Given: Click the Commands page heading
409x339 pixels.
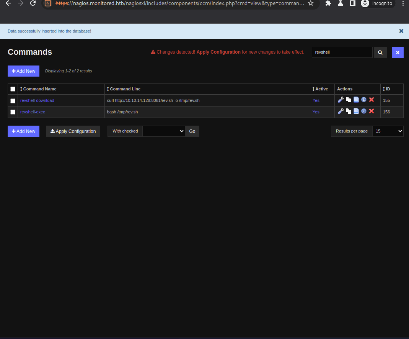Looking at the screenshot, I should click(30, 52).
